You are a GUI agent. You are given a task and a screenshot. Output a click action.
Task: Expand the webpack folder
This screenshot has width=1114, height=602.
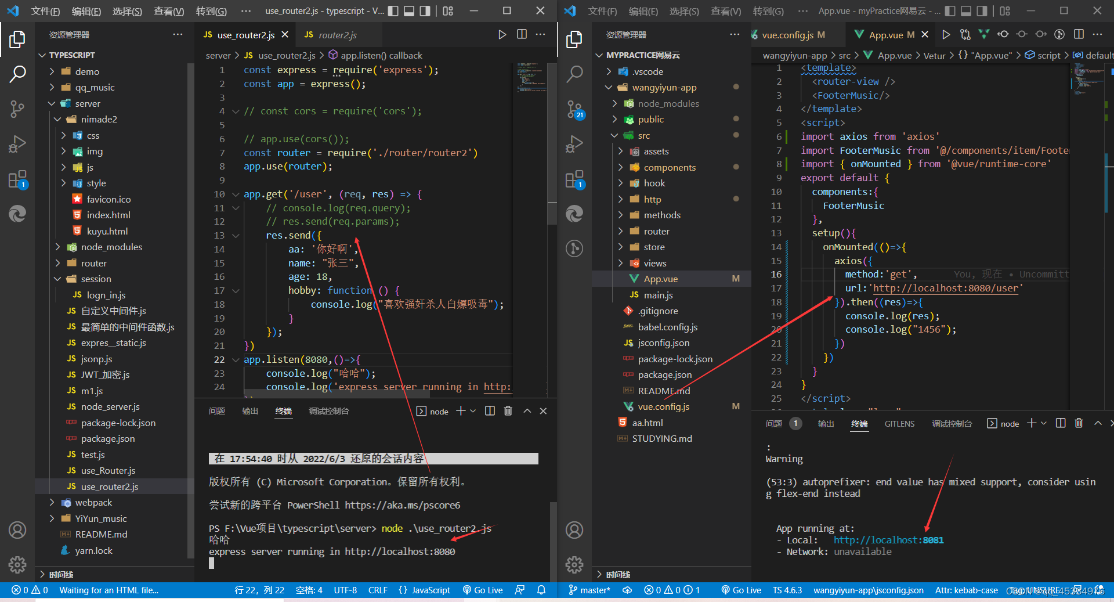click(52, 503)
